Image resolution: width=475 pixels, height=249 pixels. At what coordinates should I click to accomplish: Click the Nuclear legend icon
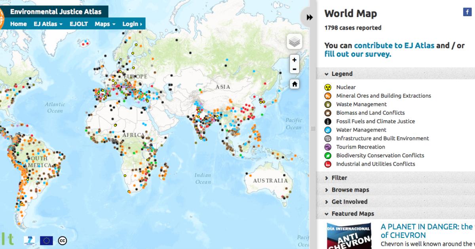[x=328, y=87]
